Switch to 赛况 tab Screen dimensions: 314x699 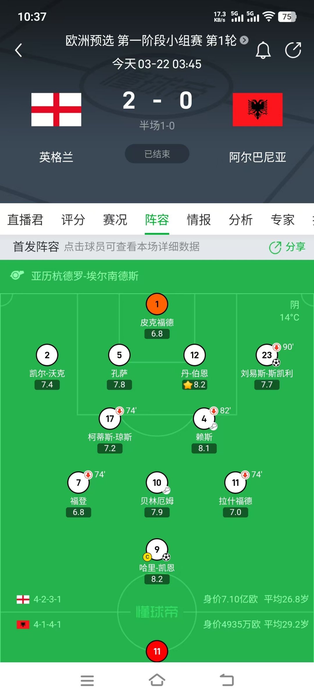(x=115, y=220)
